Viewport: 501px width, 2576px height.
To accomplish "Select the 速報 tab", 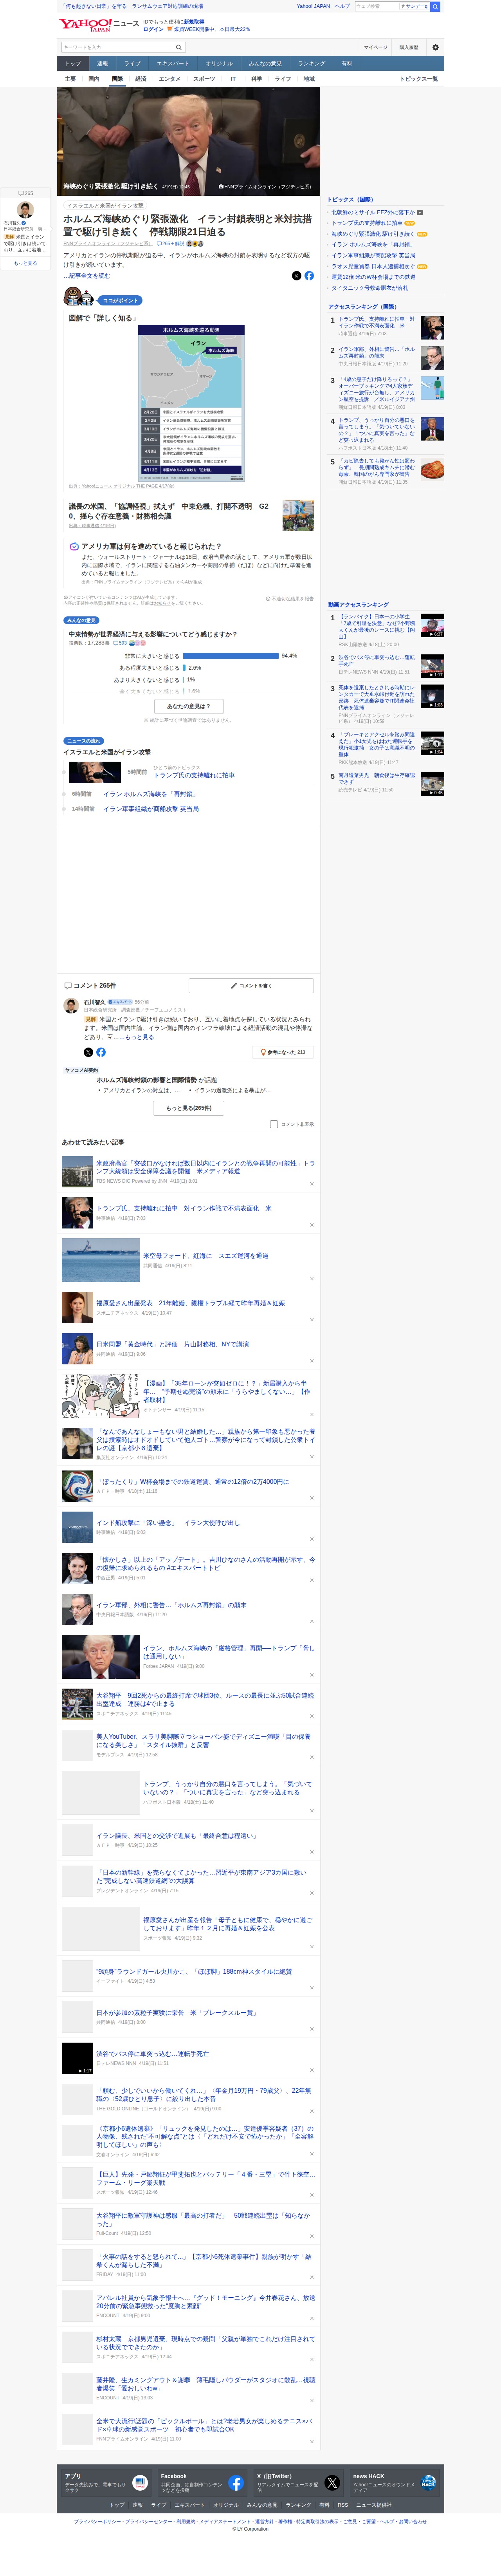I will (102, 64).
